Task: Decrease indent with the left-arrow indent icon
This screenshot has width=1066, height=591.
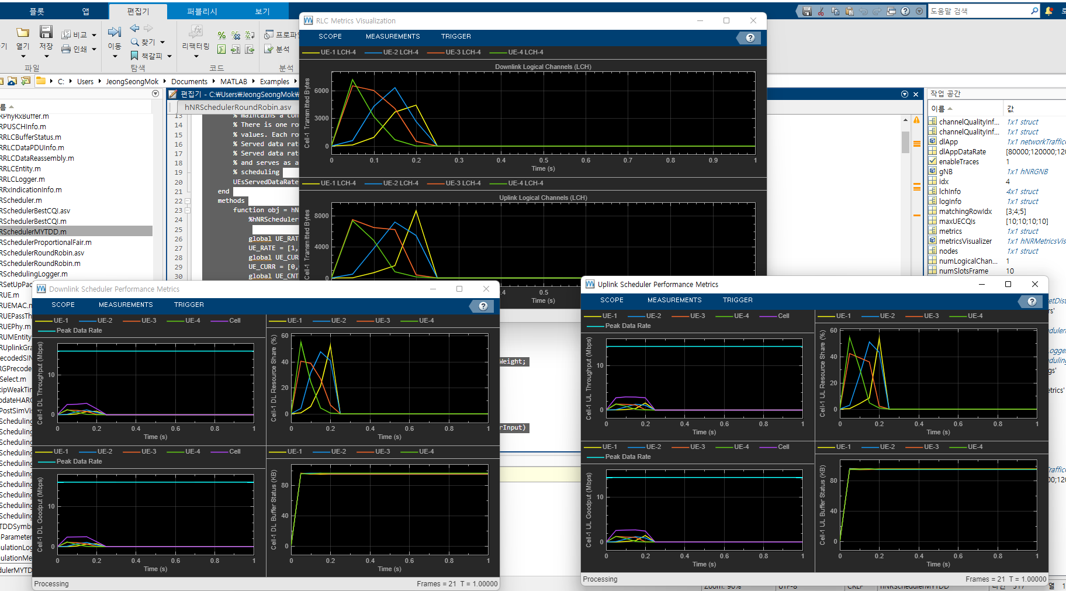Action: pos(250,50)
